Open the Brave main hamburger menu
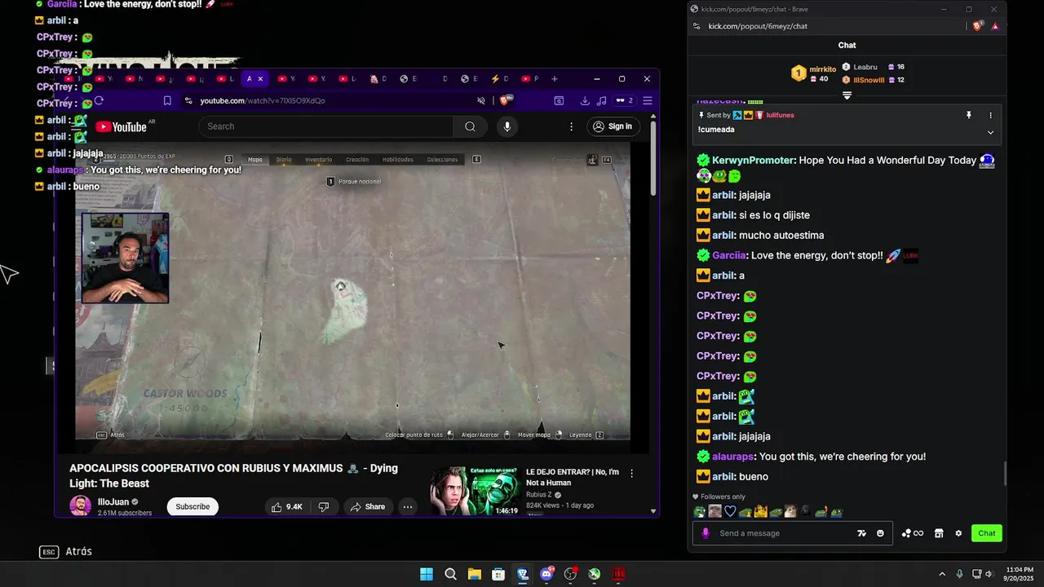Viewport: 1044px width, 587px height. [648, 101]
